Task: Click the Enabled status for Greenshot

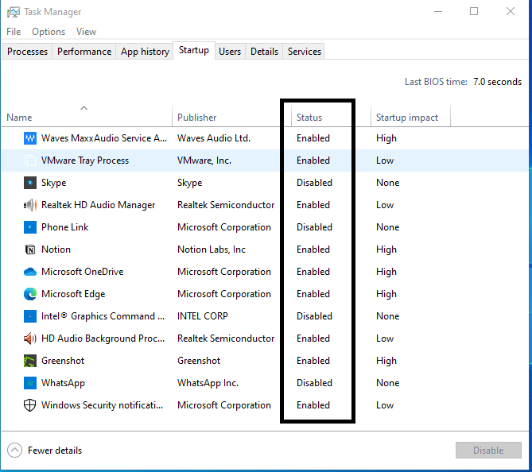Action: [313, 361]
